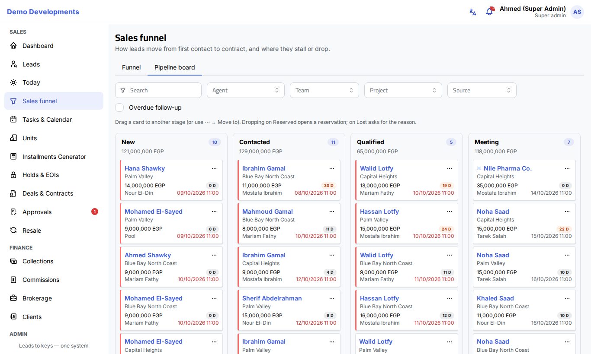Open more options on Hana Shawky card
The image size is (591, 354).
[x=214, y=168]
